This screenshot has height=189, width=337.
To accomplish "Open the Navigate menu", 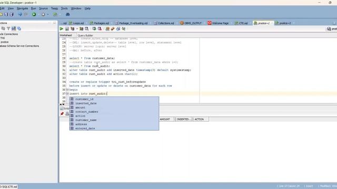I will (22, 8).
